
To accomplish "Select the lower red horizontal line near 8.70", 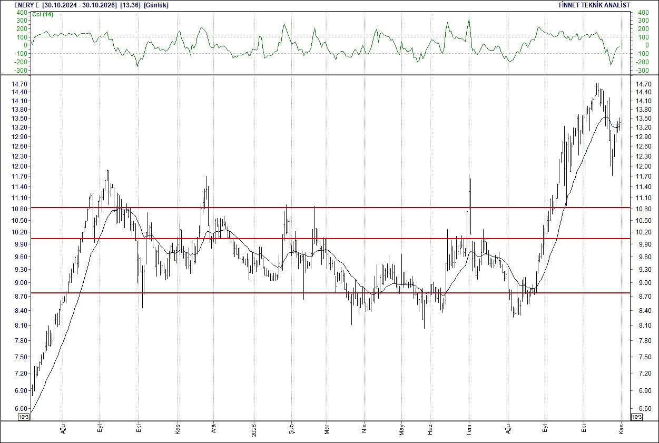I will click(330, 293).
